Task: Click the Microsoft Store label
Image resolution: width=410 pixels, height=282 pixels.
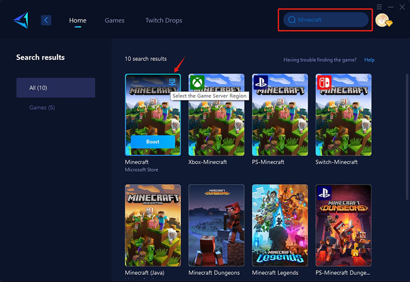Action: coord(141,170)
